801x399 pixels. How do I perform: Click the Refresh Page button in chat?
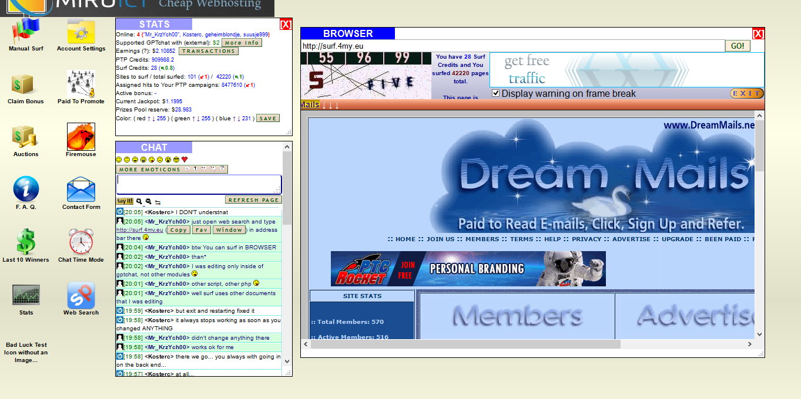click(x=253, y=200)
